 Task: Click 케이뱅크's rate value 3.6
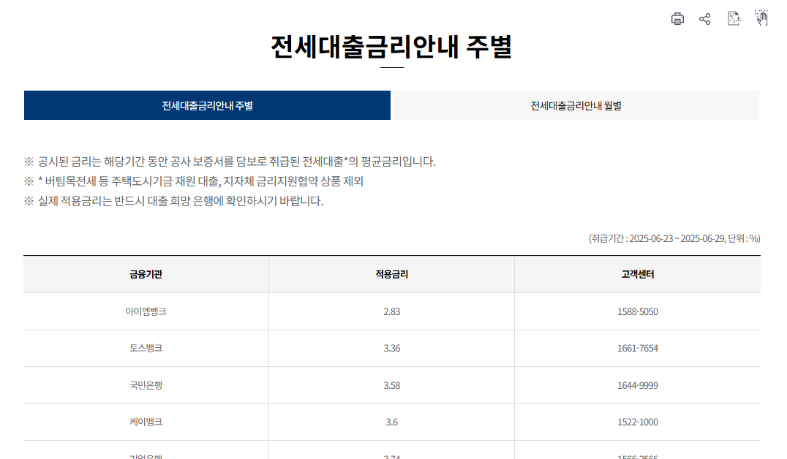[x=393, y=422]
